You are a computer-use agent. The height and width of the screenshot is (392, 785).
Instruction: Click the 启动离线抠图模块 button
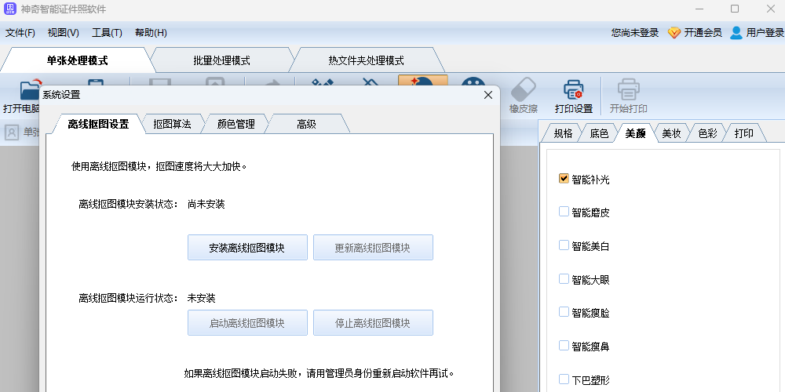[x=247, y=323]
